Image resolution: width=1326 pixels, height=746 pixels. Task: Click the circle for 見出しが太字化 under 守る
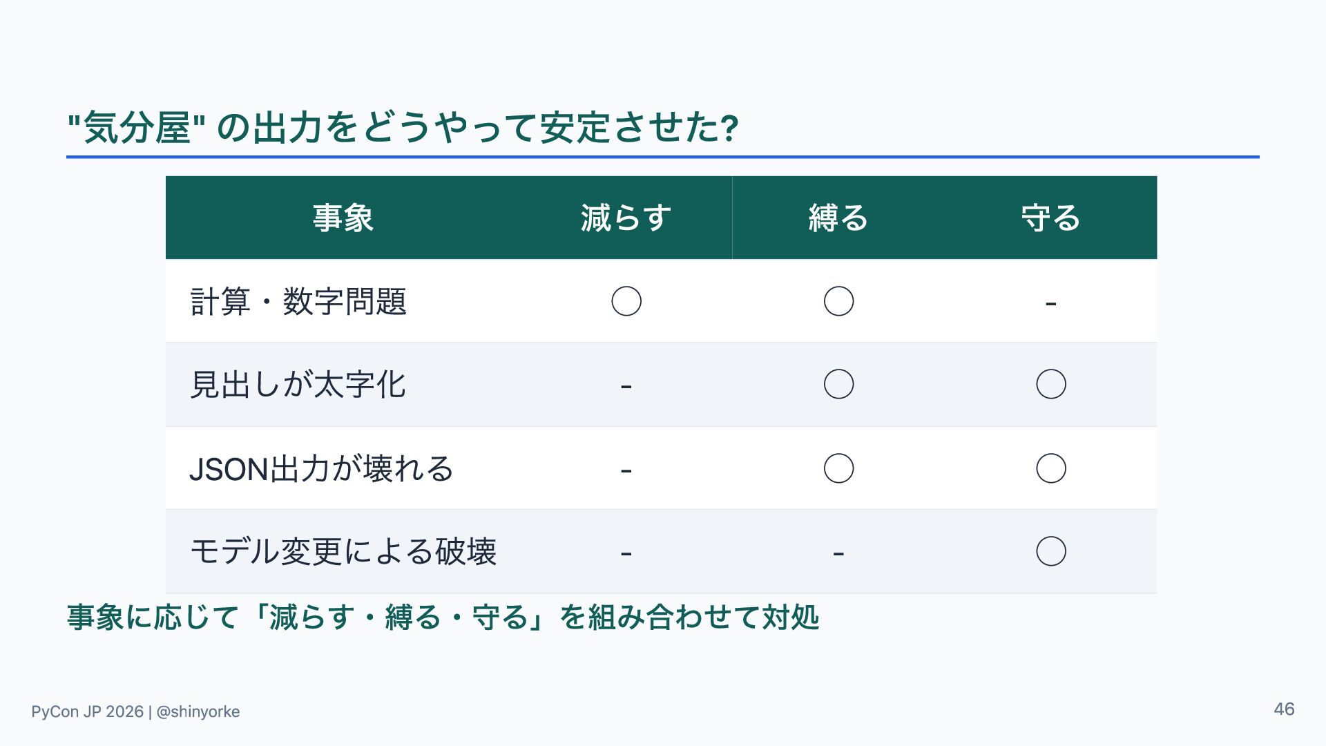(1051, 384)
